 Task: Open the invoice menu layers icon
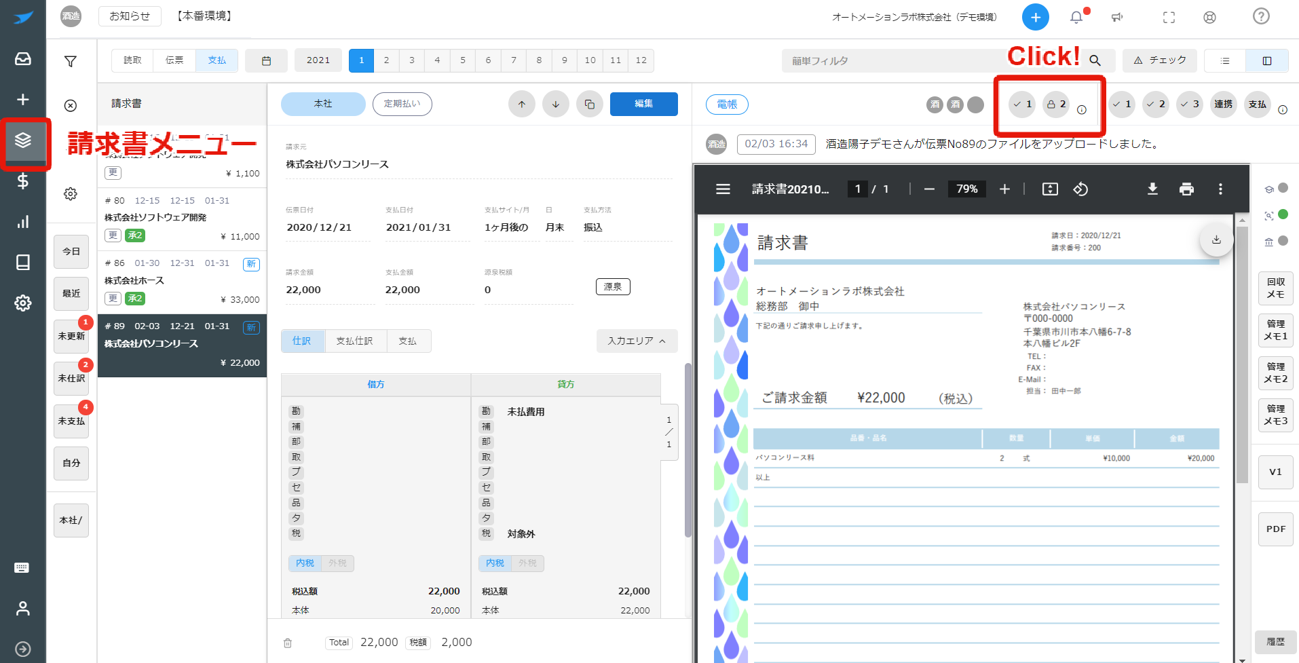23,140
